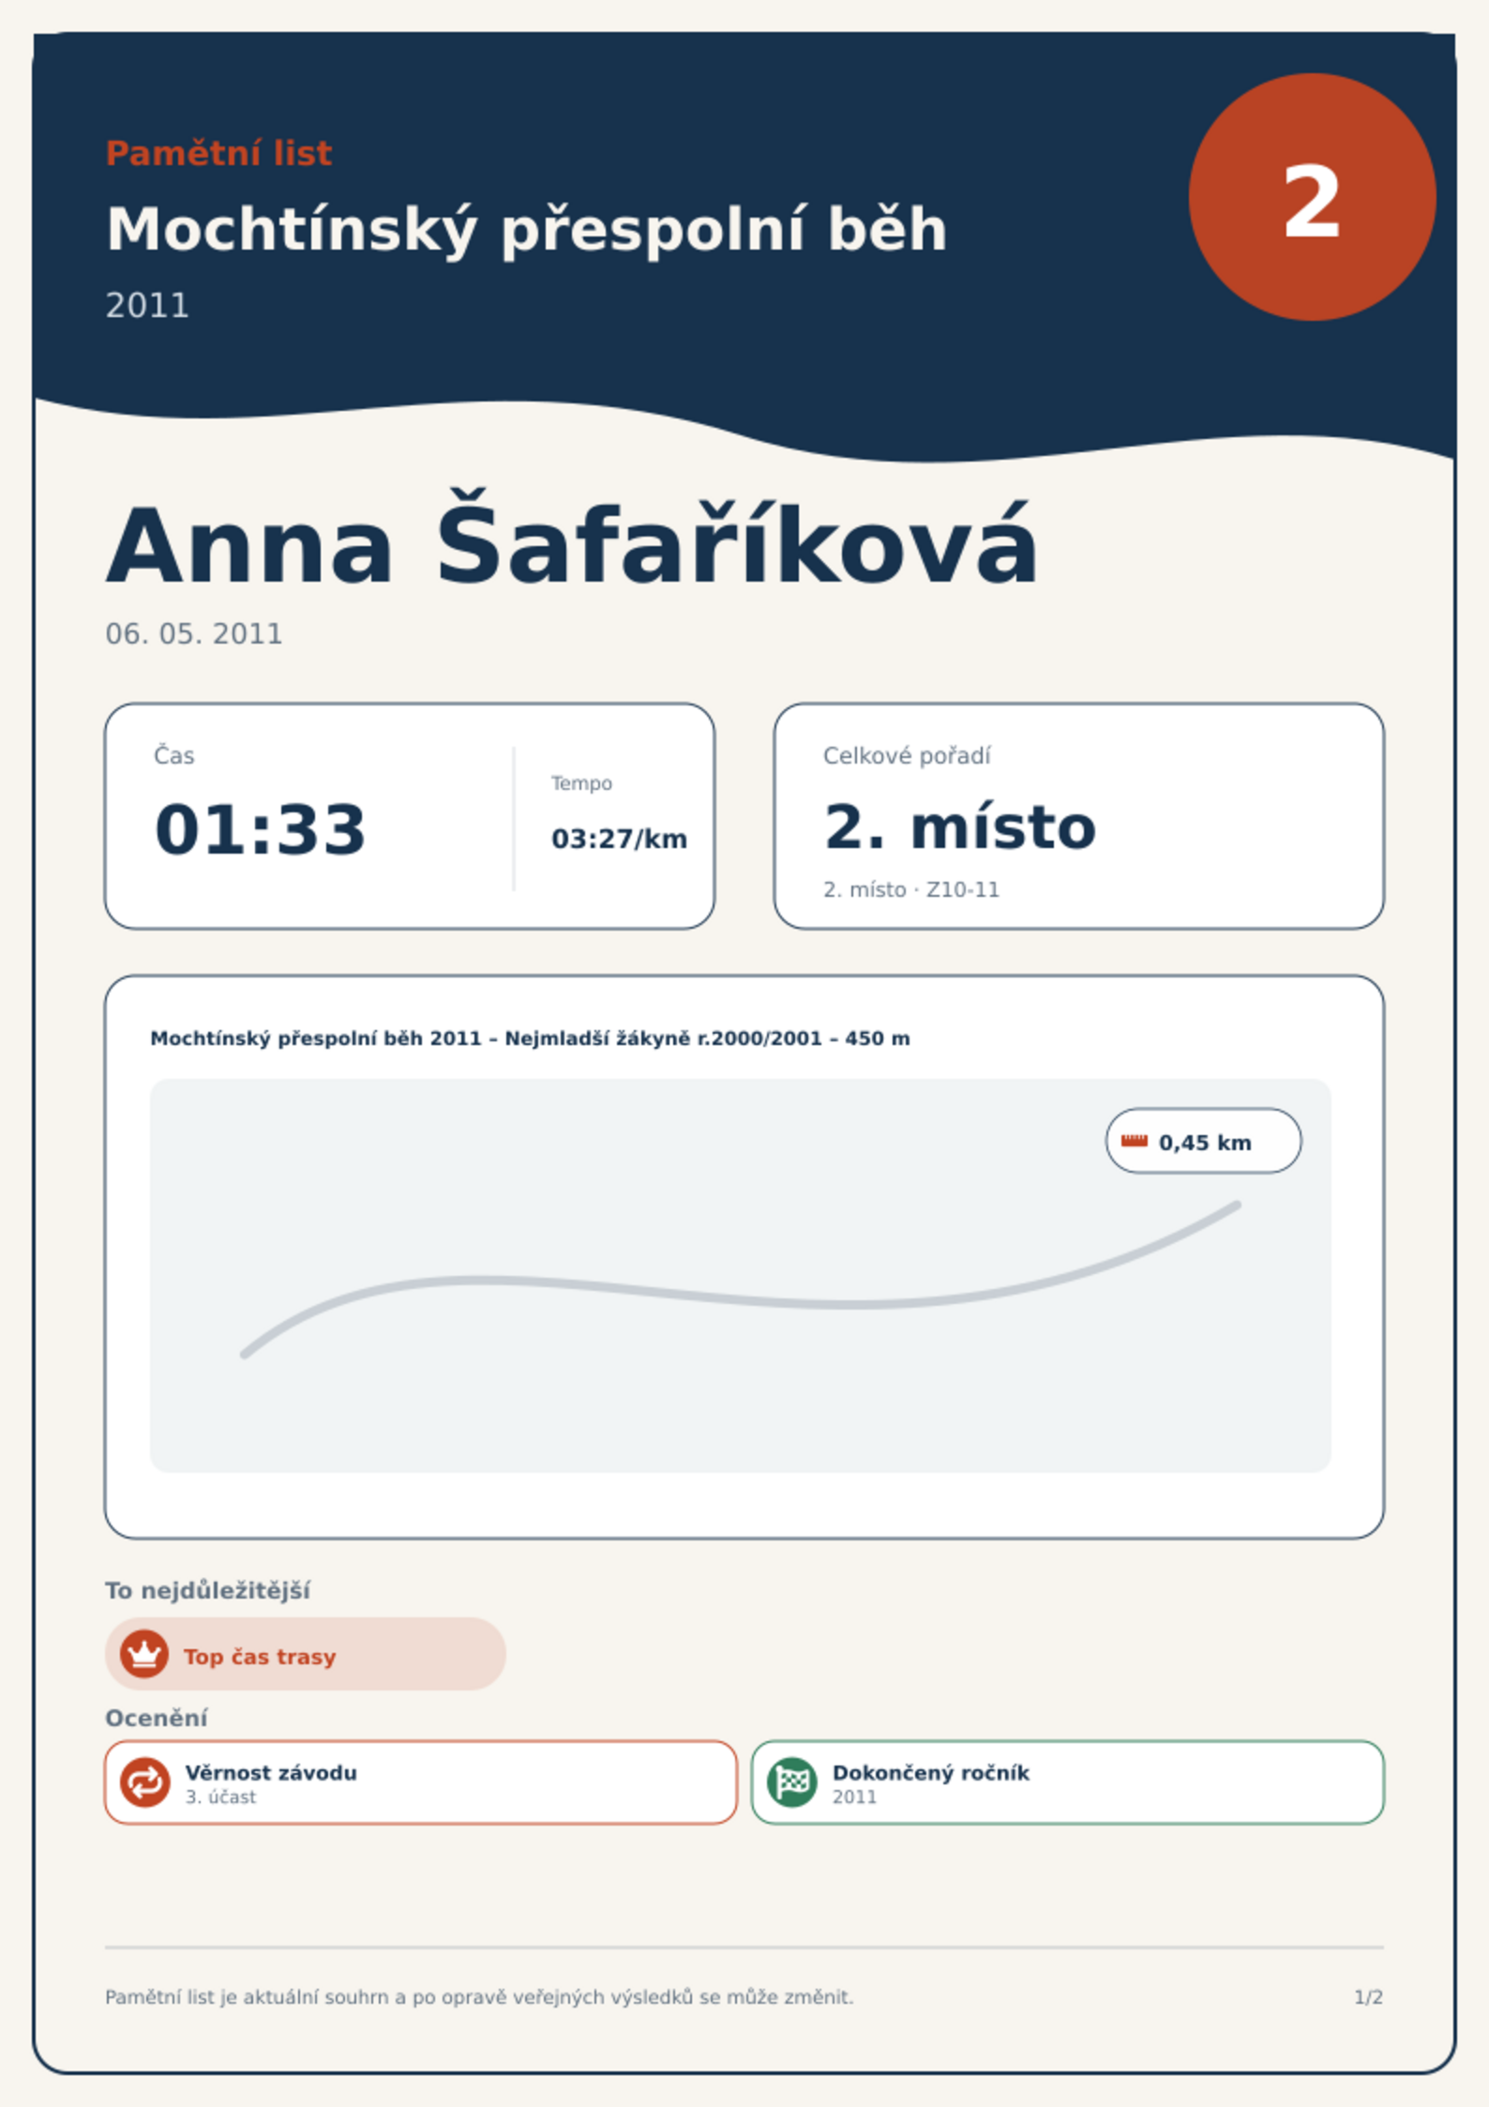Open the Věrnost závodu award card
Image resolution: width=1489 pixels, height=2107 pixels.
421,1782
